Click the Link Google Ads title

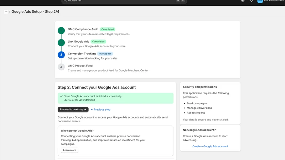[x=78, y=41]
